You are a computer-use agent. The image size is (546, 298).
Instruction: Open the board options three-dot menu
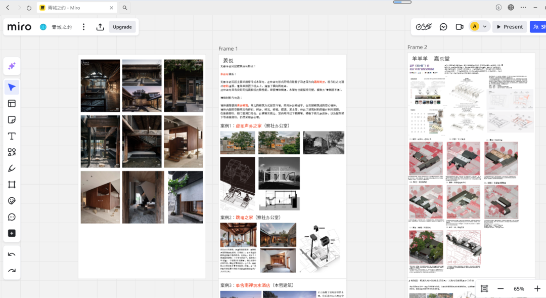84,27
